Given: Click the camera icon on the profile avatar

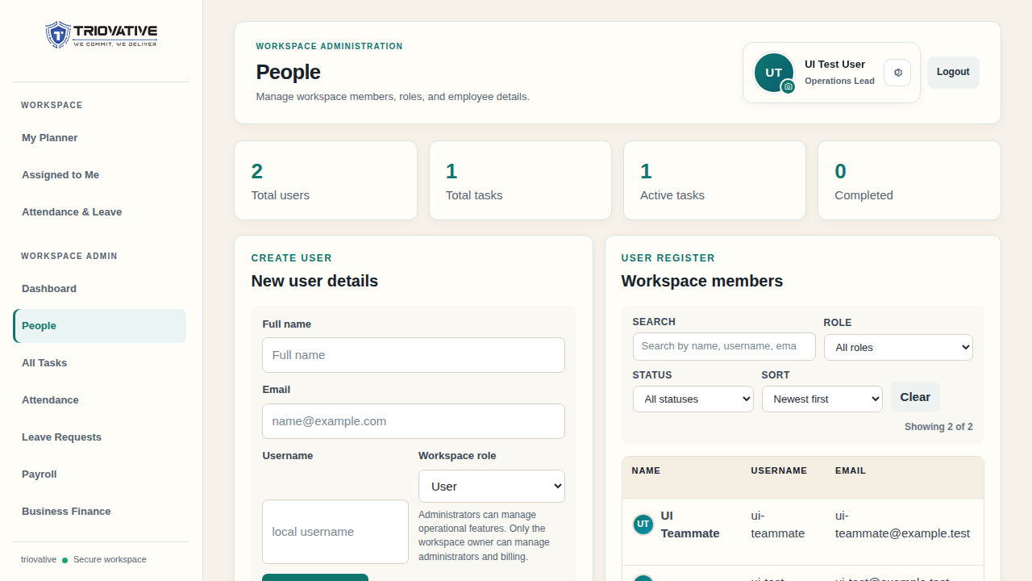Looking at the screenshot, I should pyautogui.click(x=789, y=86).
